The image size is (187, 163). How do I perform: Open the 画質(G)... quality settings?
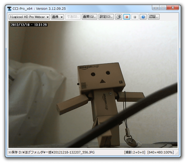pyautogui.click(x=90, y=17)
